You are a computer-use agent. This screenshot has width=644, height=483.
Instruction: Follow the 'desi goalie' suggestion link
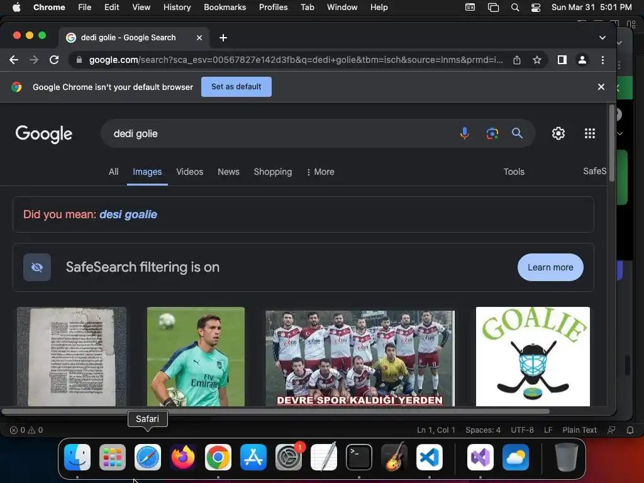[128, 214]
